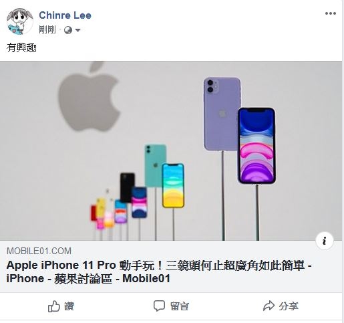Click the purple iPhone in preview image
The height and width of the screenshot is (323, 344).
click(x=222, y=114)
